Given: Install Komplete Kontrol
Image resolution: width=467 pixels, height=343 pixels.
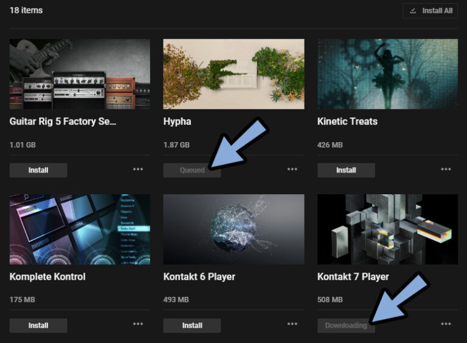Looking at the screenshot, I should pyautogui.click(x=38, y=325).
